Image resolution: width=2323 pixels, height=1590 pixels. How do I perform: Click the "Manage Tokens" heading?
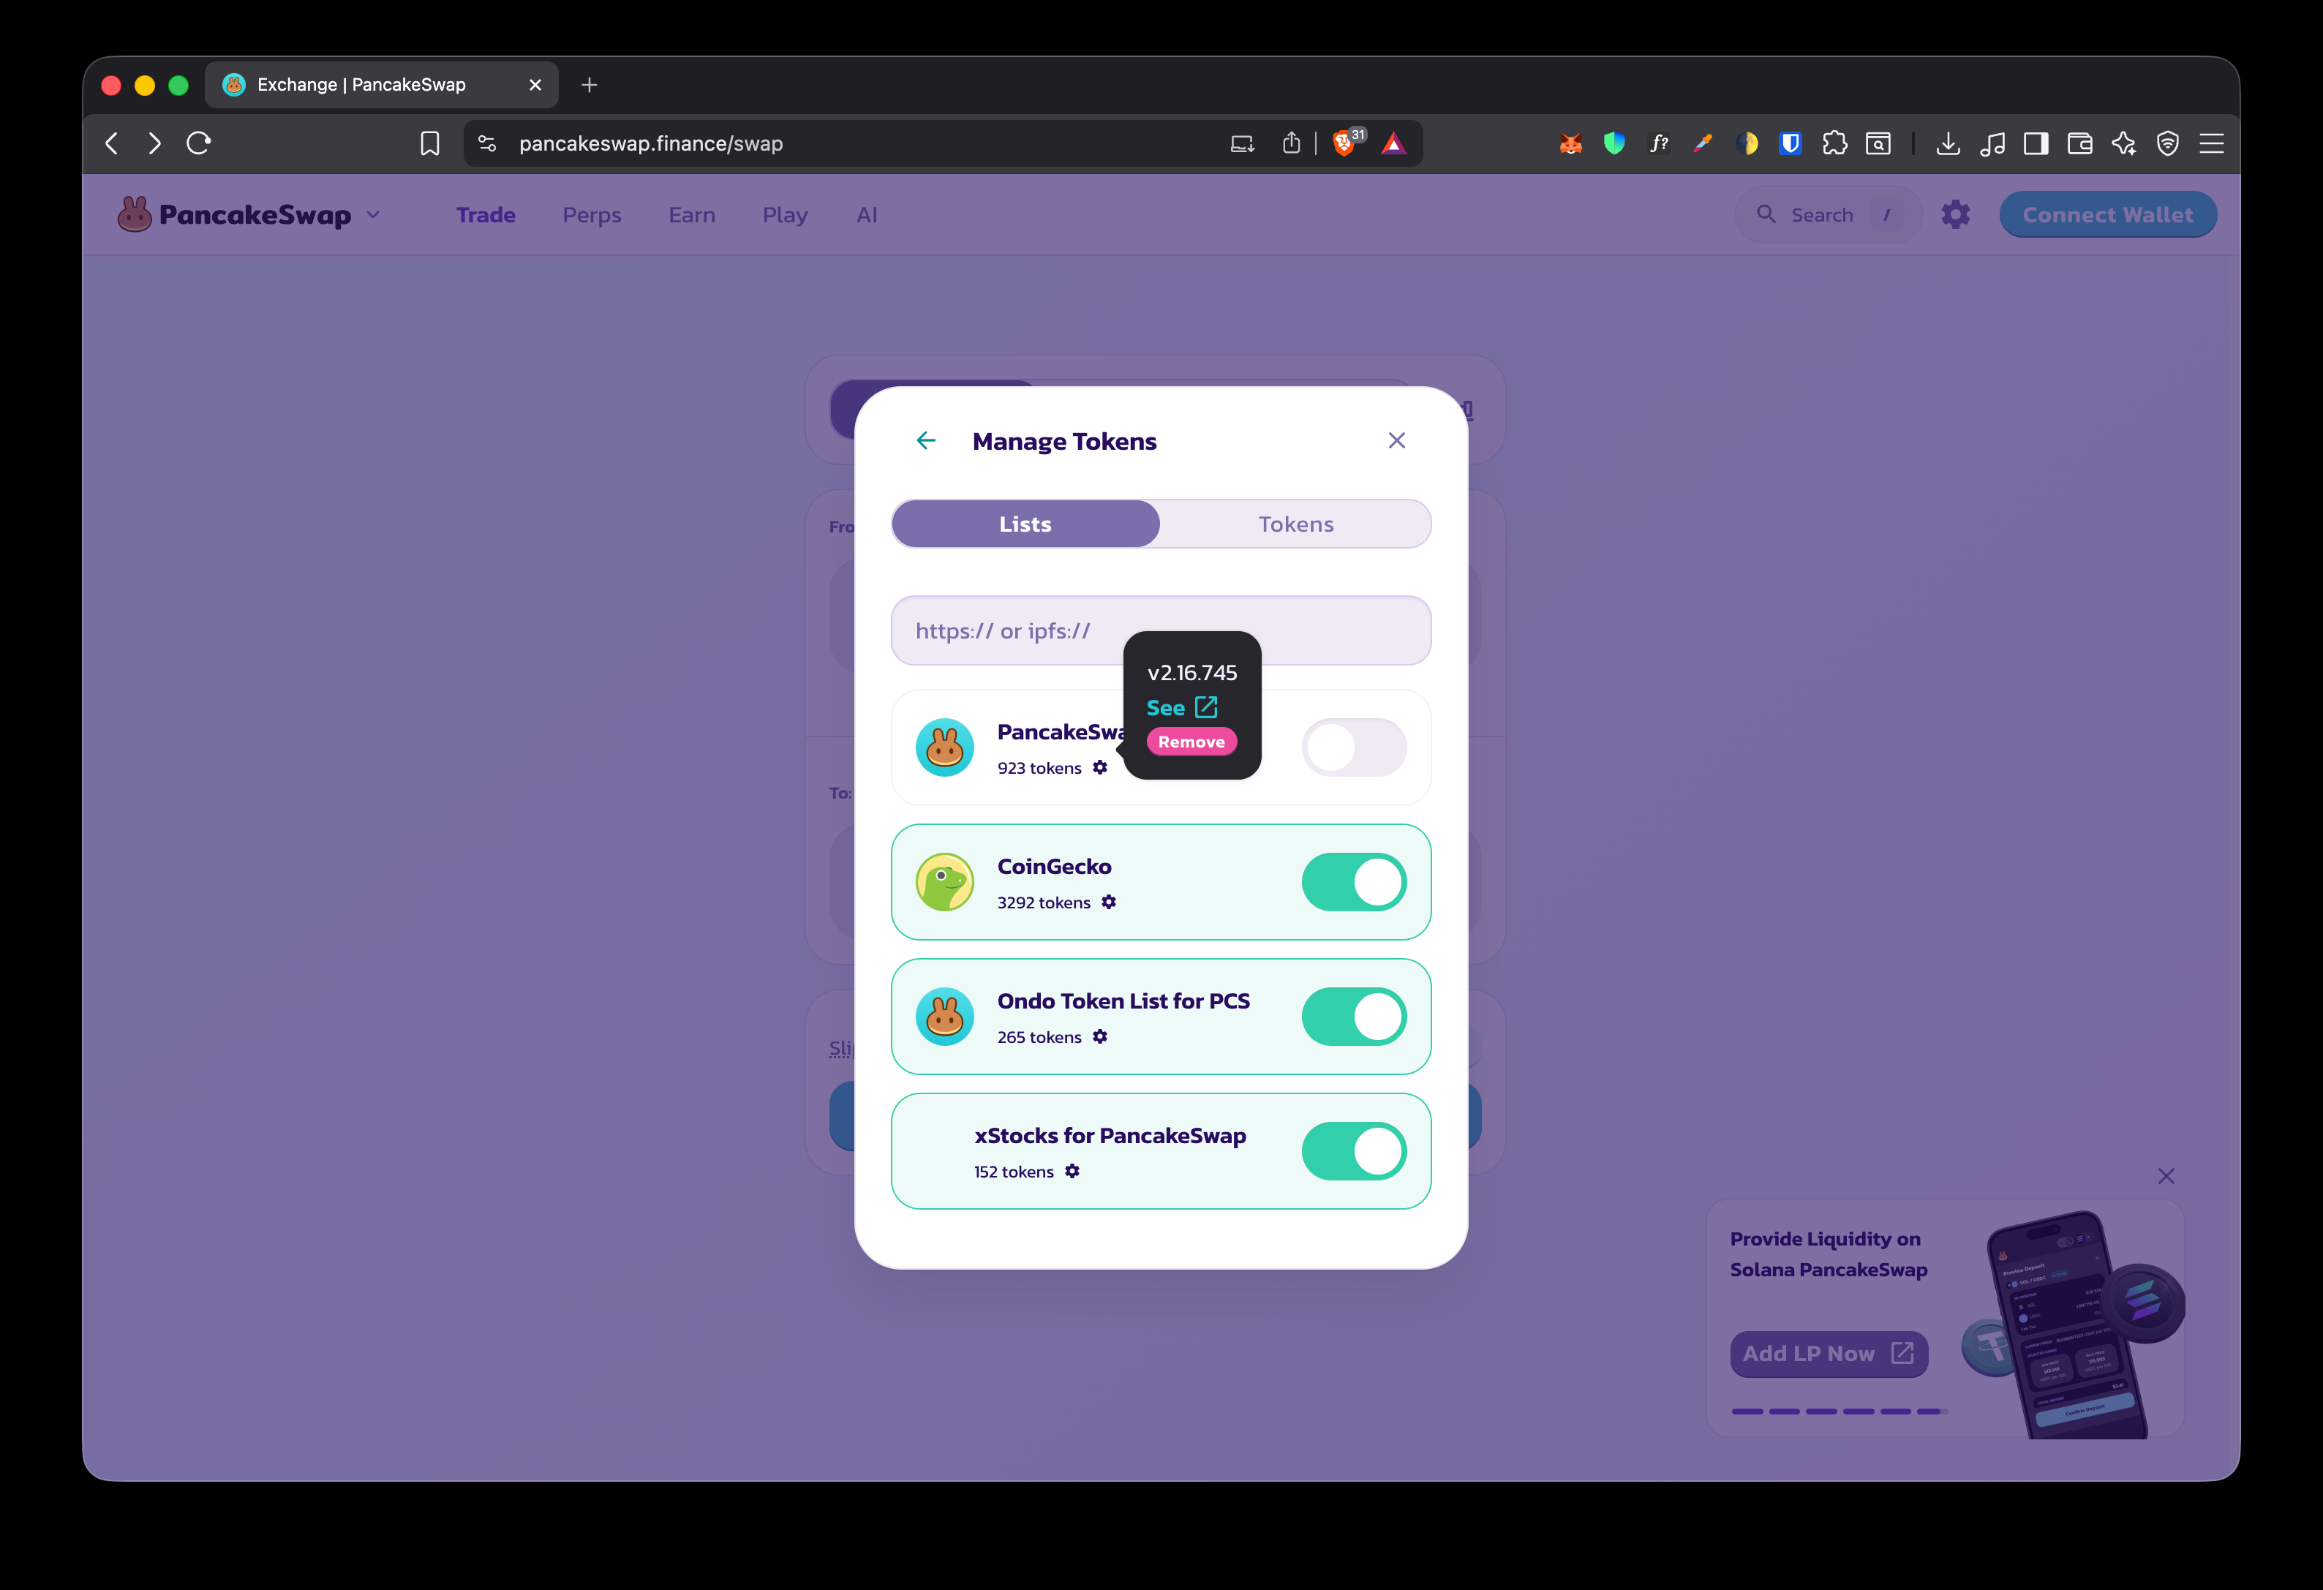click(1063, 441)
